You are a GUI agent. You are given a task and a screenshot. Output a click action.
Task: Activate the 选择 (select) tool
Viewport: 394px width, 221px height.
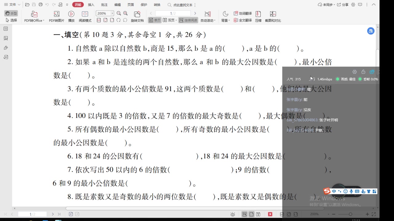pyautogui.click(x=11, y=20)
